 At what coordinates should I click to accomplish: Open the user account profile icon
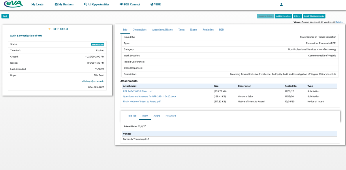(x=281, y=5)
